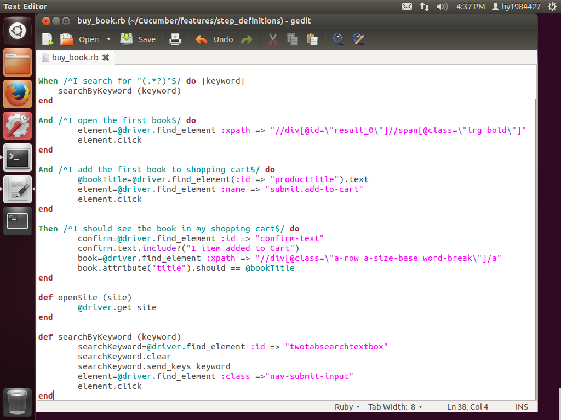Click the Save text label
The width and height of the screenshot is (561, 420).
pyautogui.click(x=147, y=39)
